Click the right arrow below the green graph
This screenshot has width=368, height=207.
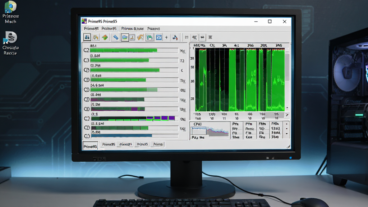(286, 115)
